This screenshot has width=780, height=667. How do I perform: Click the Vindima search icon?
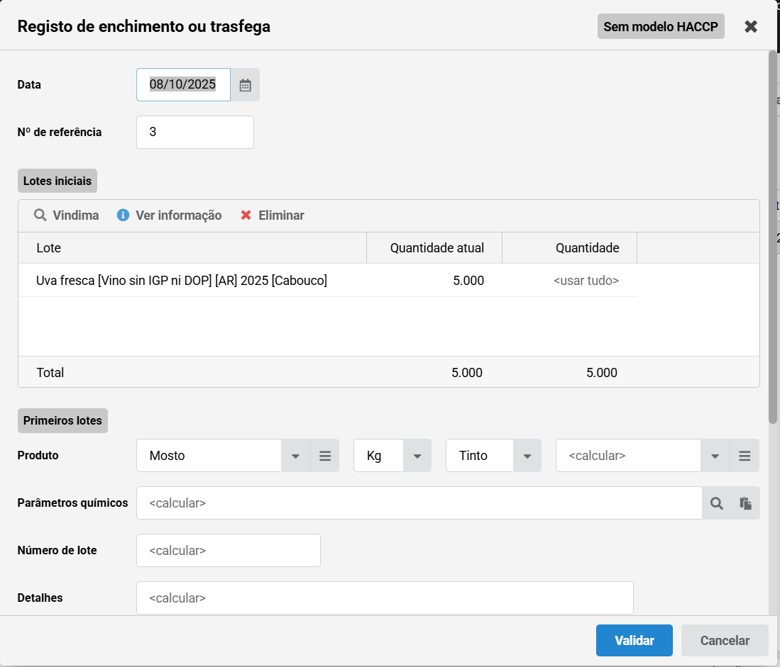point(40,215)
